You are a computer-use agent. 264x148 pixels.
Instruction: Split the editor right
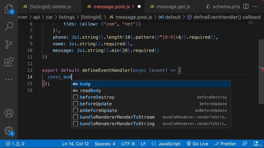[246, 7]
